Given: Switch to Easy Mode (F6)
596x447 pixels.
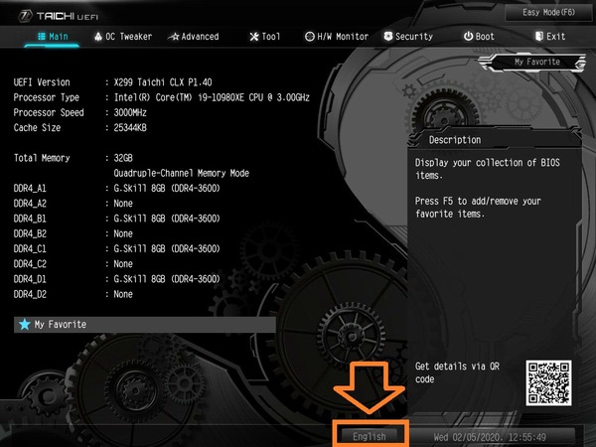Looking at the screenshot, I should click(548, 13).
